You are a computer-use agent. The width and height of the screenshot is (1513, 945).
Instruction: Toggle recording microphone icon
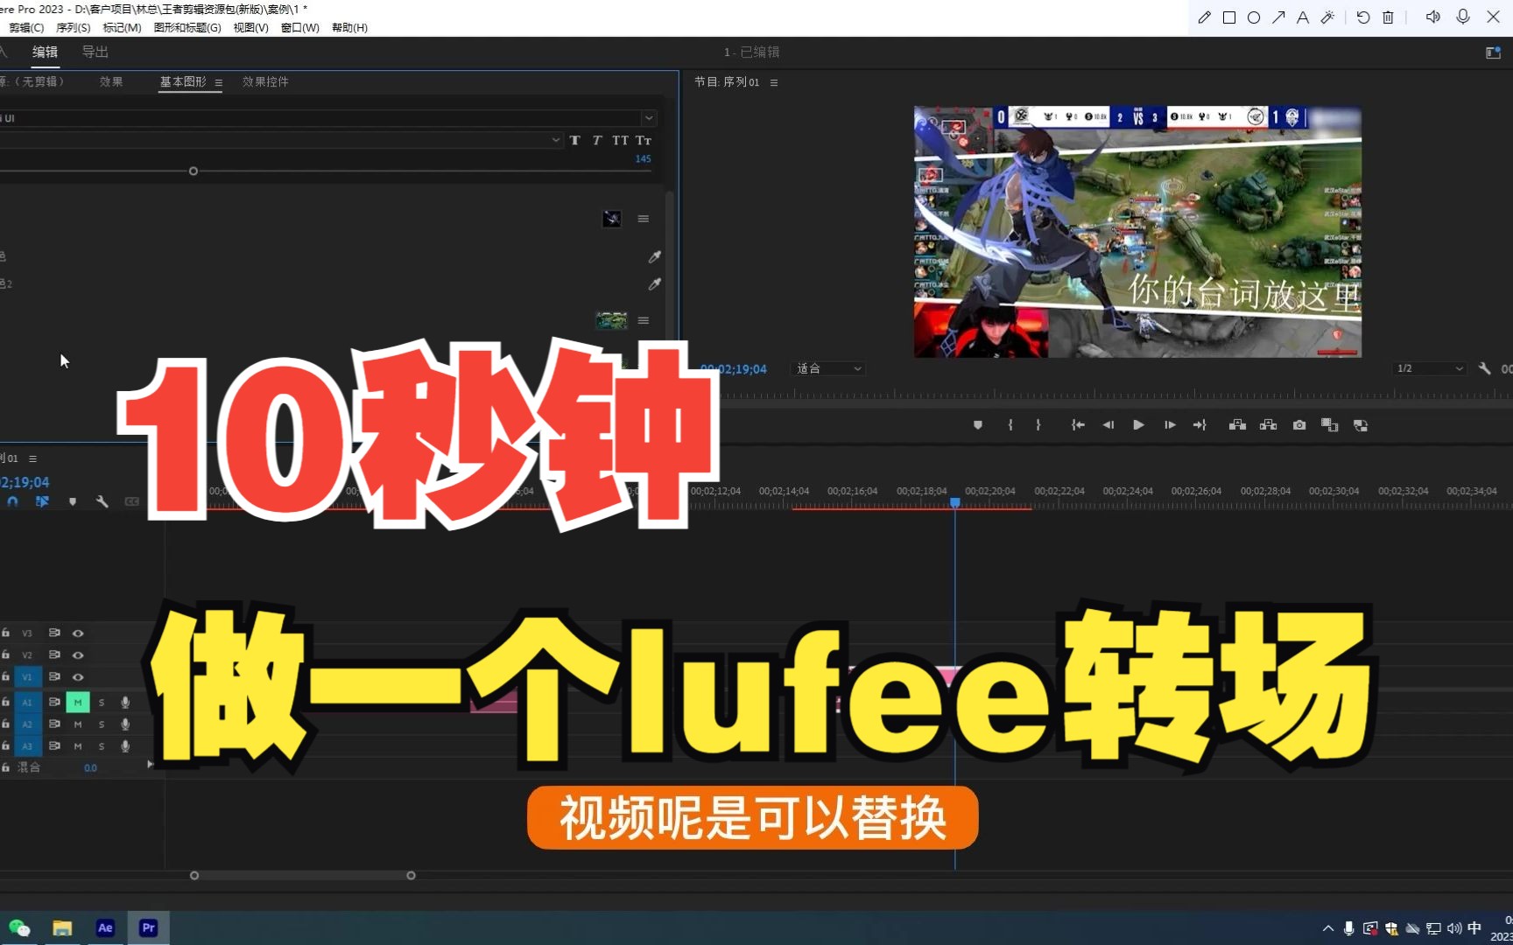(x=1463, y=17)
